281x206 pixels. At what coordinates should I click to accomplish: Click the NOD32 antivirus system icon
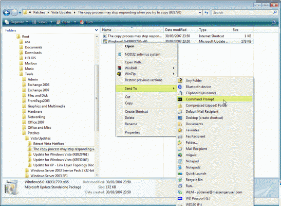pos(120,54)
